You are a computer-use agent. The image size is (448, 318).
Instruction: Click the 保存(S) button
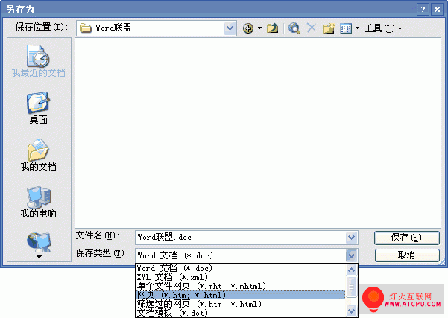[x=407, y=238]
